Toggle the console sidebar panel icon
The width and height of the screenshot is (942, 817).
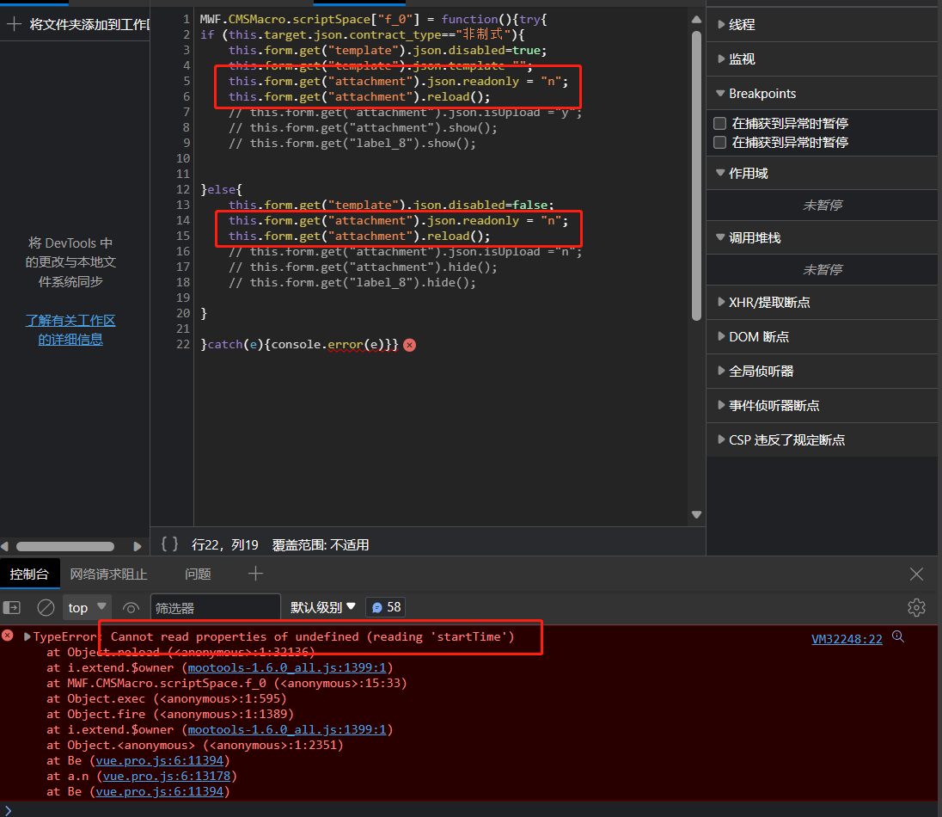(12, 608)
